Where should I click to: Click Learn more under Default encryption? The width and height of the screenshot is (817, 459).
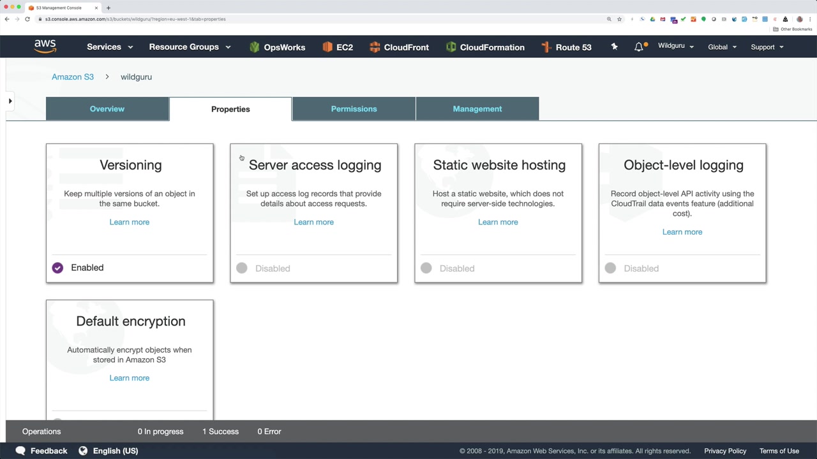click(x=130, y=378)
